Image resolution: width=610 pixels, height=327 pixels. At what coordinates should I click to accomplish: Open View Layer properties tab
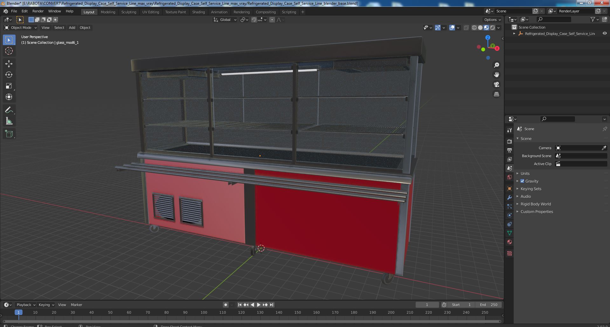510,159
